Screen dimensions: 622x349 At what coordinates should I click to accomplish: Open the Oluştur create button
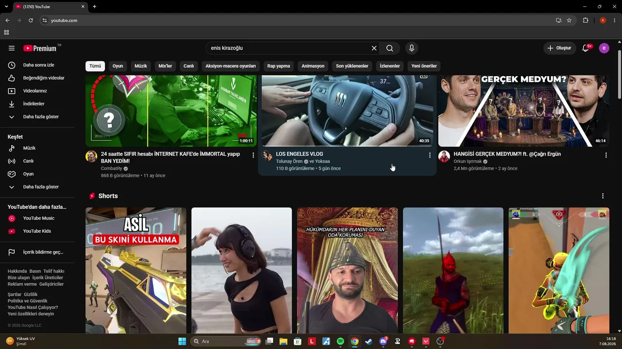coord(559,48)
